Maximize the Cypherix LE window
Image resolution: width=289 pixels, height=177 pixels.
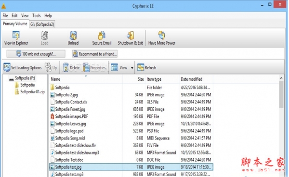270,4
